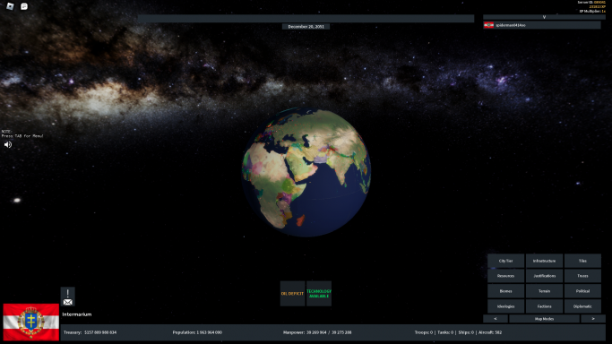Image resolution: width=612 pixels, height=344 pixels.
Task: Show the Justifications map mode
Action: [x=544, y=276]
